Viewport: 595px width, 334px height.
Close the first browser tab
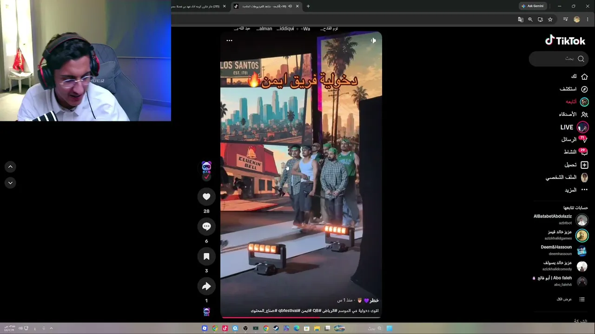pyautogui.click(x=225, y=6)
